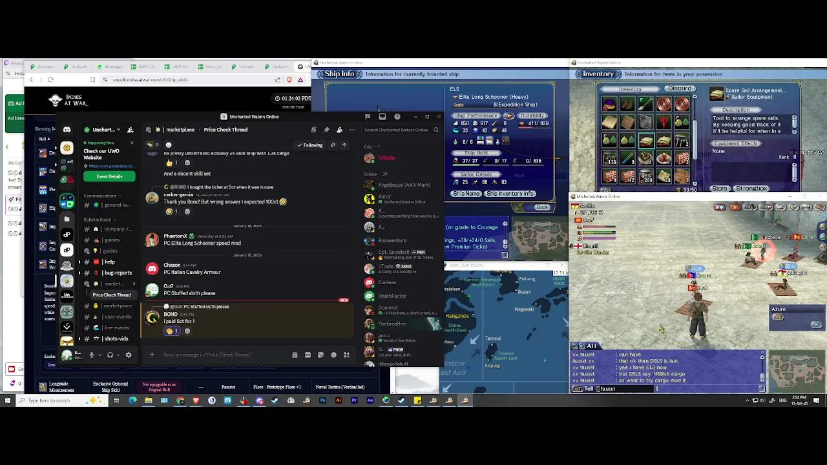Open bug-reports channel
This screenshot has height=465, width=827.
click(x=109, y=273)
